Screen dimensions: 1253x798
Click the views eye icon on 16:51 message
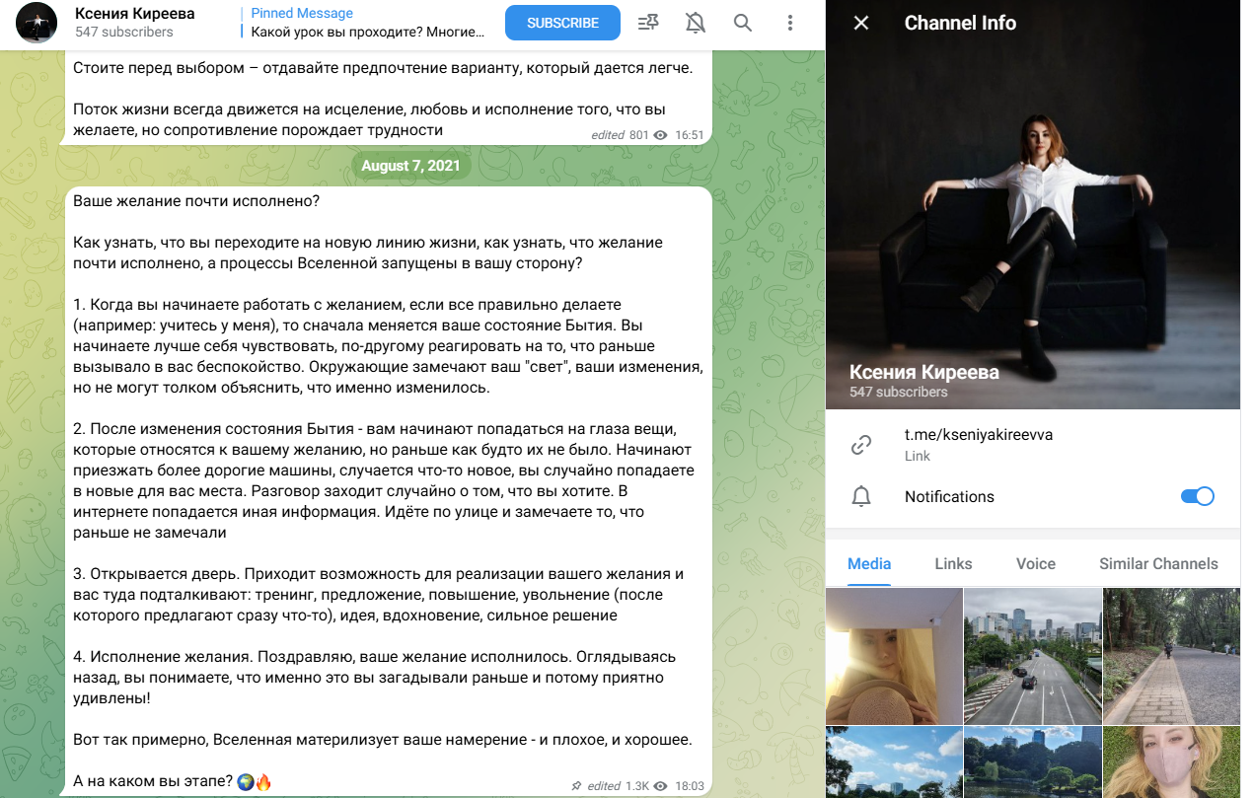(661, 135)
